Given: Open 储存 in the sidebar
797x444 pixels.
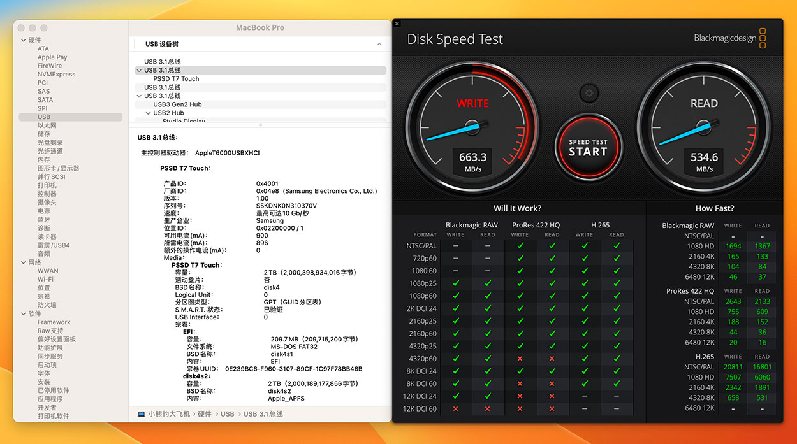Looking at the screenshot, I should (x=43, y=134).
